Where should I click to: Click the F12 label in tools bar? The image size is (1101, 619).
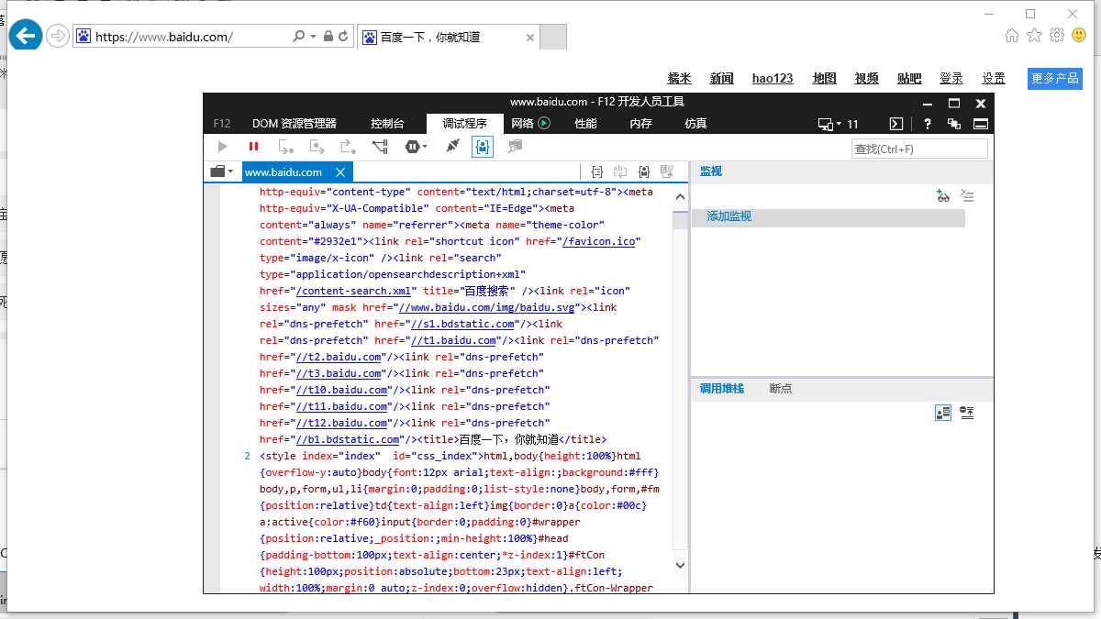pos(222,124)
